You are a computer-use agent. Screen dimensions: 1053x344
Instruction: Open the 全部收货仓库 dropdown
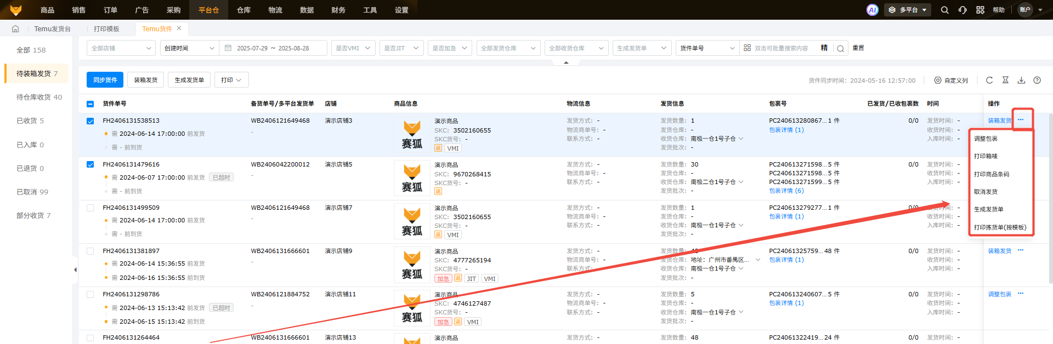[576, 48]
